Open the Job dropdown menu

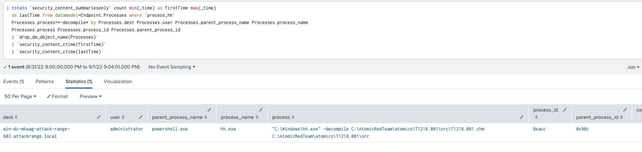coord(633,67)
